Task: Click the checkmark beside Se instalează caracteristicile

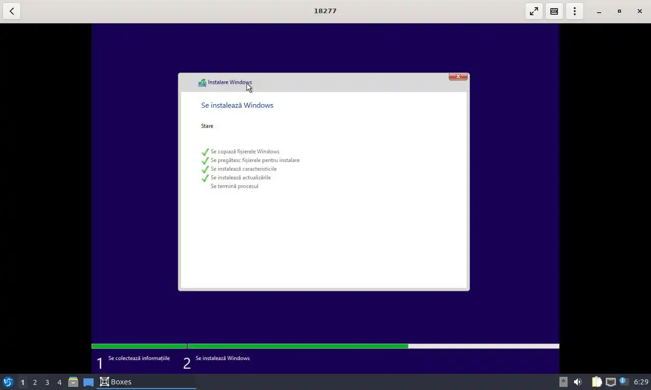Action: click(x=205, y=169)
